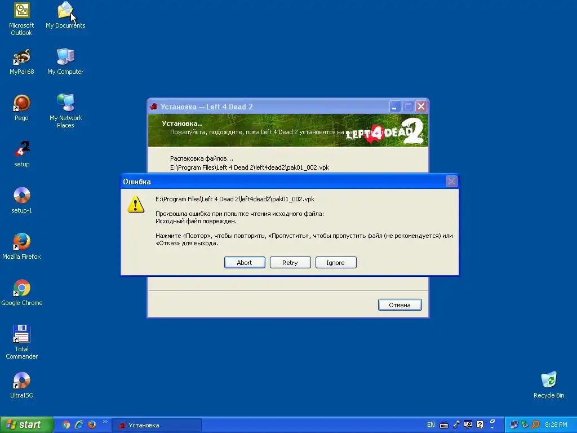Select the MyPal 68 desktop icon
Image resolution: width=577 pixels, height=433 pixels.
point(22,62)
